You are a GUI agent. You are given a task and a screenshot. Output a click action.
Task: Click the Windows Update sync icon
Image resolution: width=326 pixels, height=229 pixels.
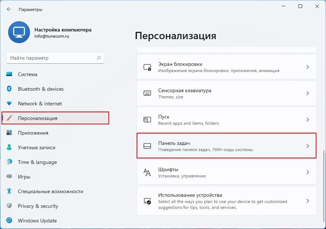[9, 220]
